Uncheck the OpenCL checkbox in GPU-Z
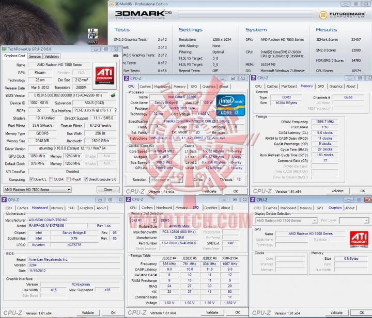Screen dimensions: 372x318 [32, 179]
